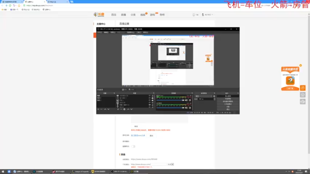
Task: Toggle lock icon of third OBS source
Action: click(152, 100)
